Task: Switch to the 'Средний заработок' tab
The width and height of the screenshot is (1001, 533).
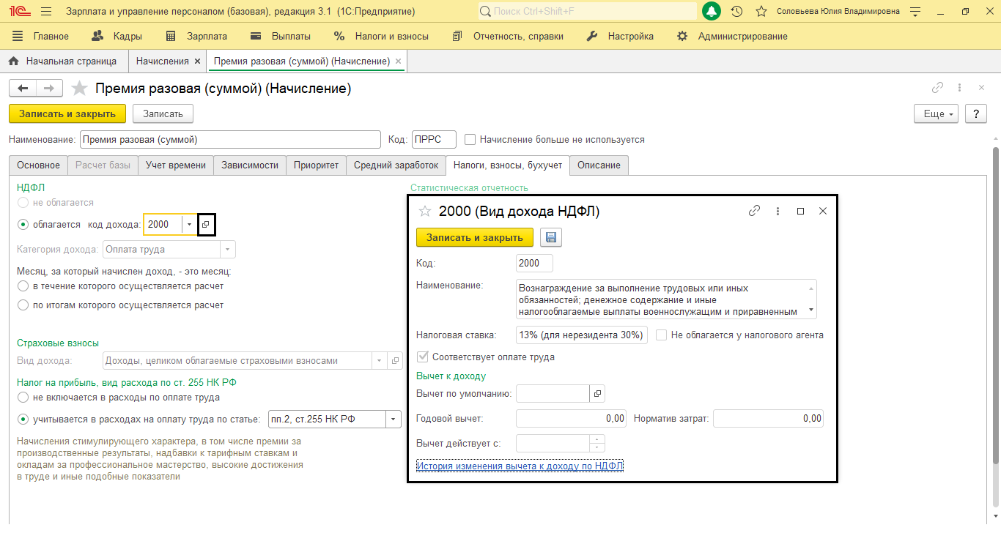Action: pos(396,165)
